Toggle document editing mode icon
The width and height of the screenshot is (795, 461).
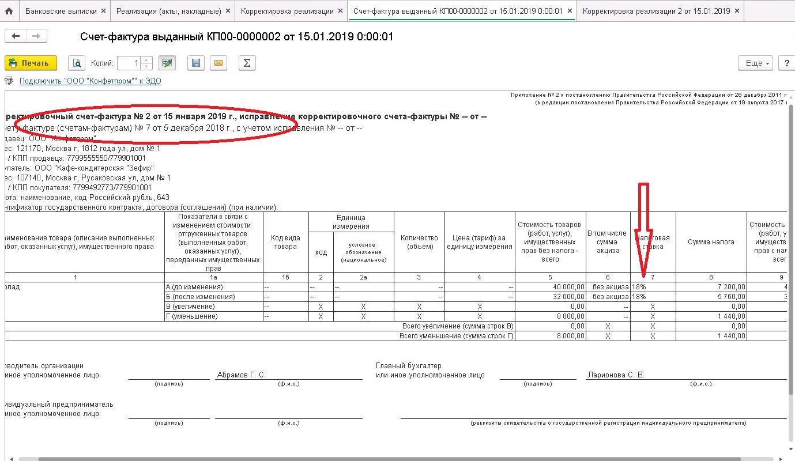tap(167, 63)
